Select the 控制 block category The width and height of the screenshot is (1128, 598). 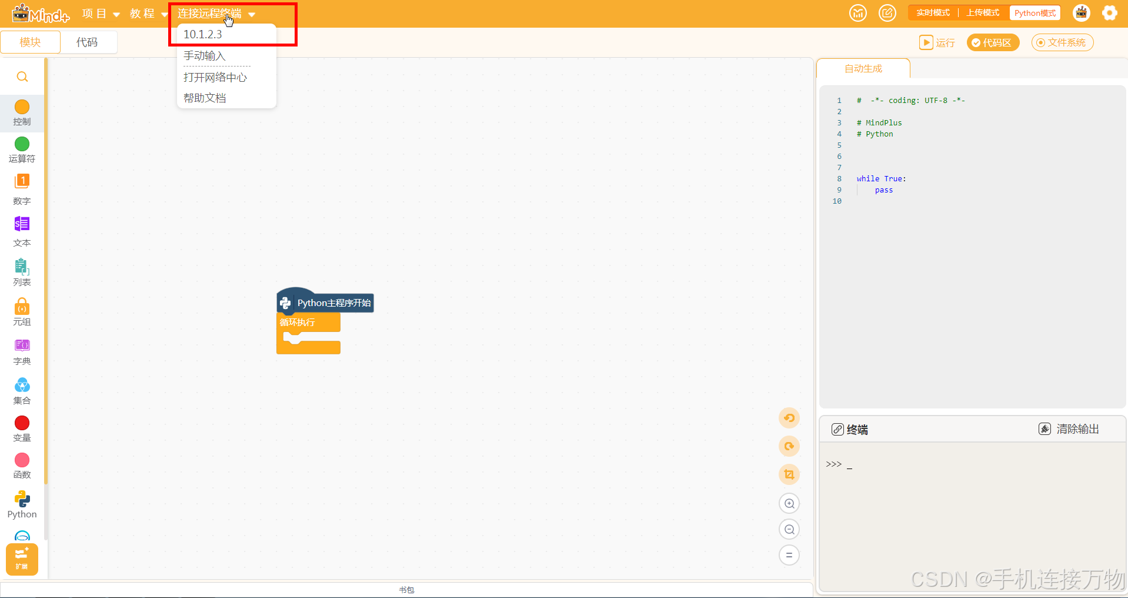tap(22, 113)
